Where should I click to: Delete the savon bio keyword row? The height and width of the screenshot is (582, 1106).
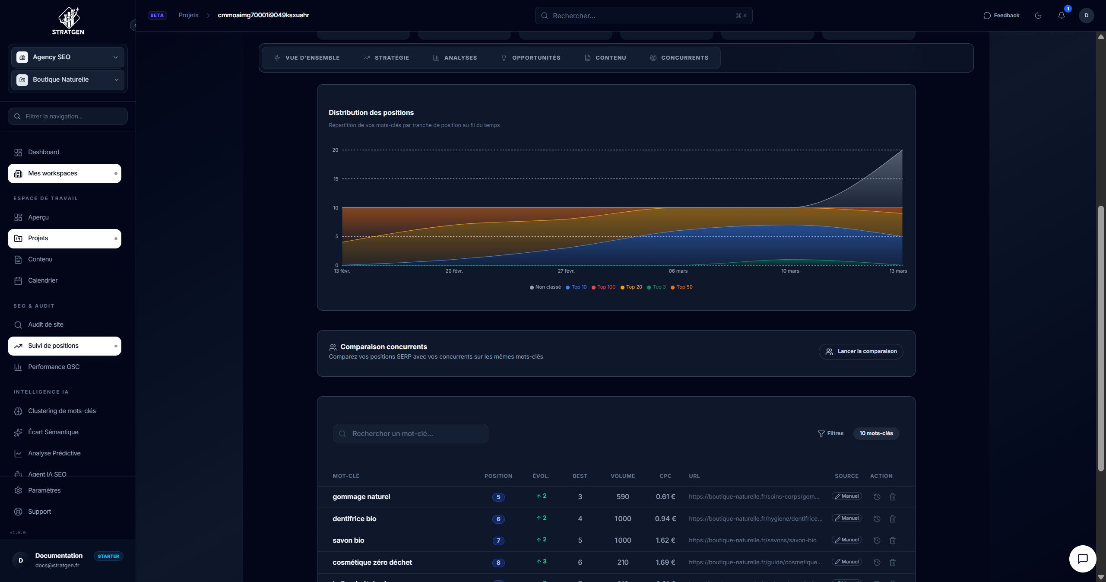click(893, 541)
